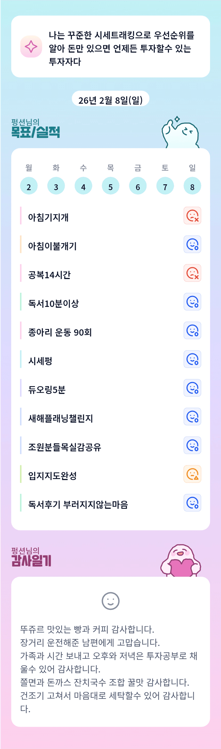
Task: Open the 종아리 운동 90회 goal
Action: [60, 332]
